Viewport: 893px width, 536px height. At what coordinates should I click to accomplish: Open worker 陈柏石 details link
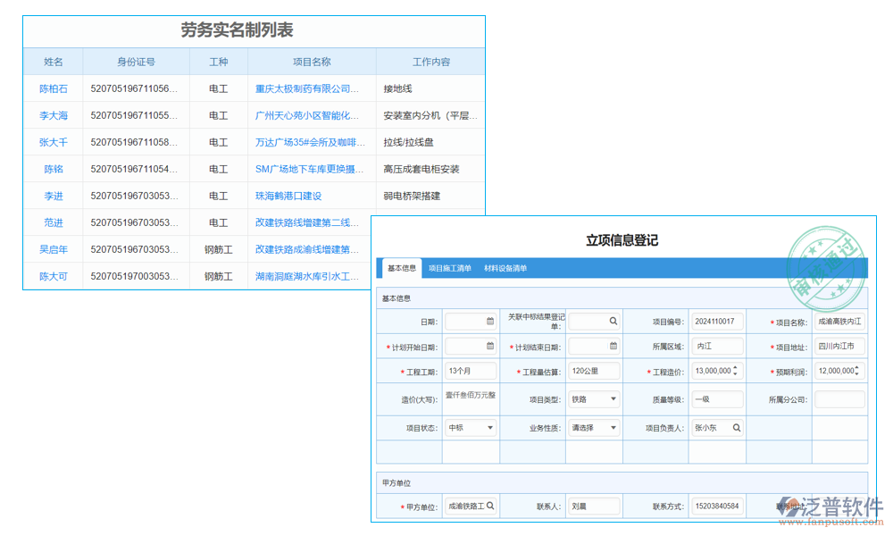click(x=53, y=88)
